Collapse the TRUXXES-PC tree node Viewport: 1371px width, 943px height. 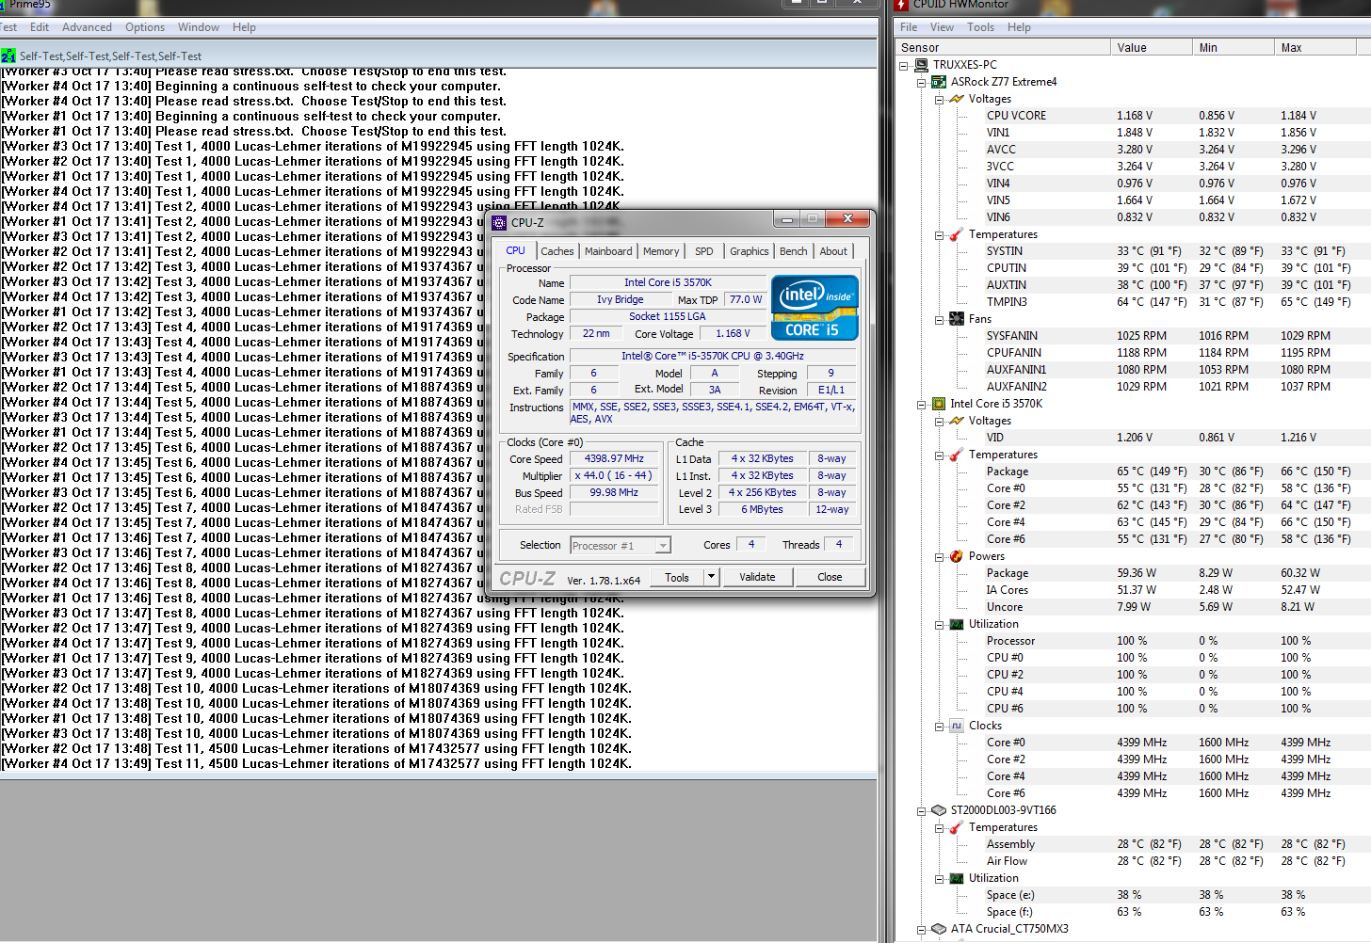904,66
